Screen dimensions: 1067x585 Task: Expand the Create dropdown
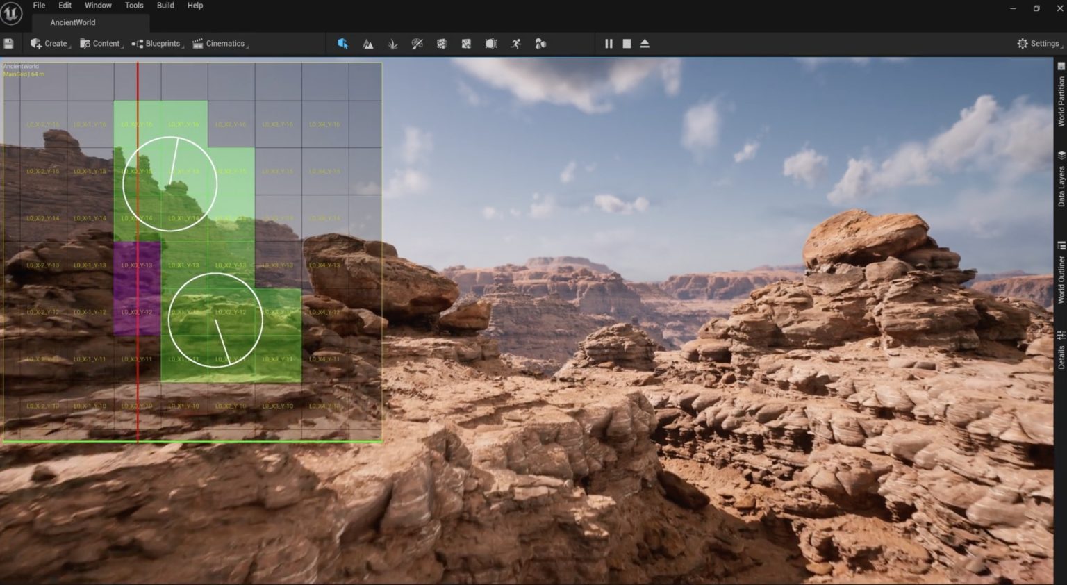49,44
